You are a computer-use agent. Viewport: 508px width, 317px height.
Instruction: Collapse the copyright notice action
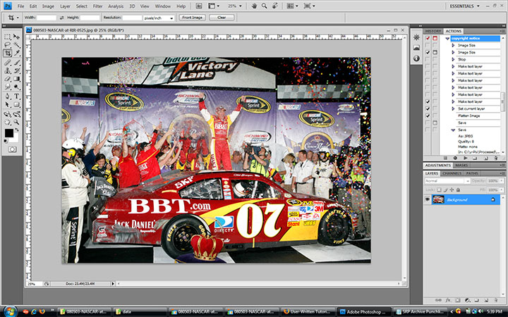click(x=447, y=39)
